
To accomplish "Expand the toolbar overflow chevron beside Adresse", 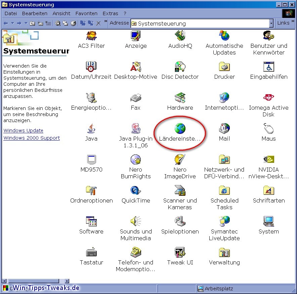I will click(105, 21).
